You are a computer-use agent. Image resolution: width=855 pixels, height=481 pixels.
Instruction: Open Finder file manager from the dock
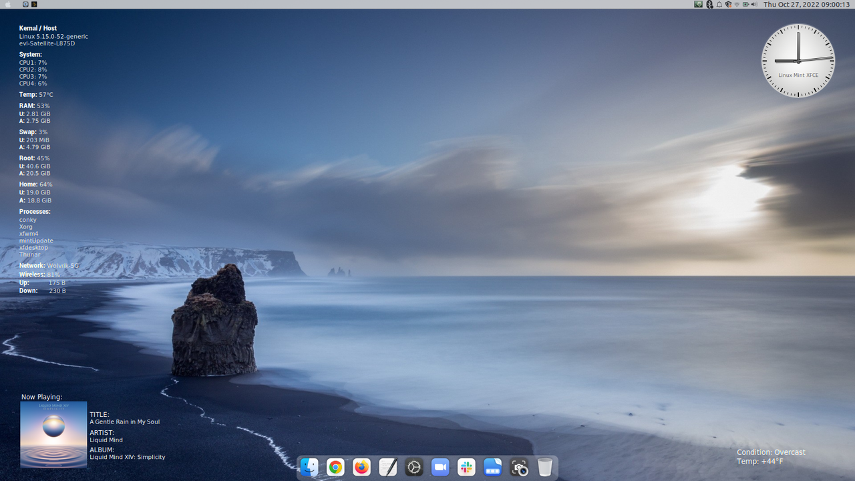point(309,467)
